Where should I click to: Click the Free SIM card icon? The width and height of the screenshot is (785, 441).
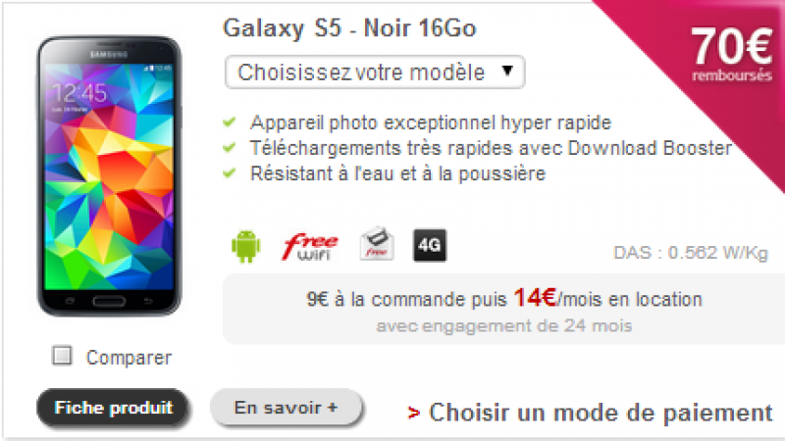[377, 243]
